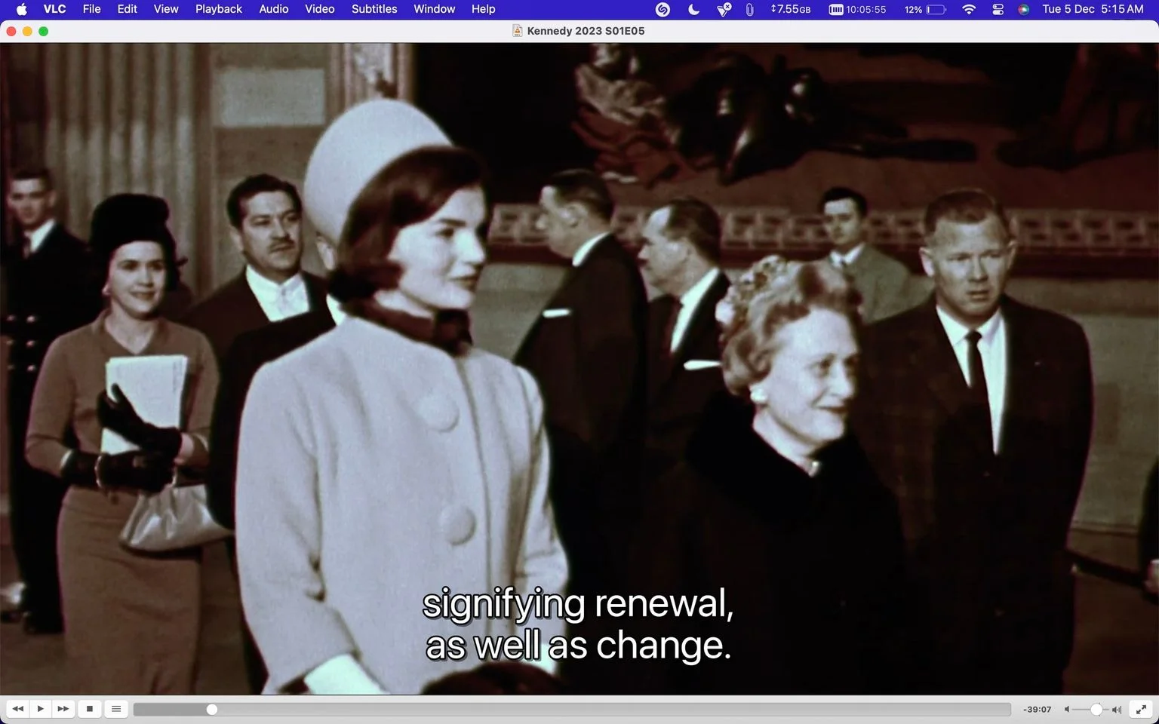Mute audio via the small speaker icon
The height and width of the screenshot is (724, 1159).
tap(1067, 710)
